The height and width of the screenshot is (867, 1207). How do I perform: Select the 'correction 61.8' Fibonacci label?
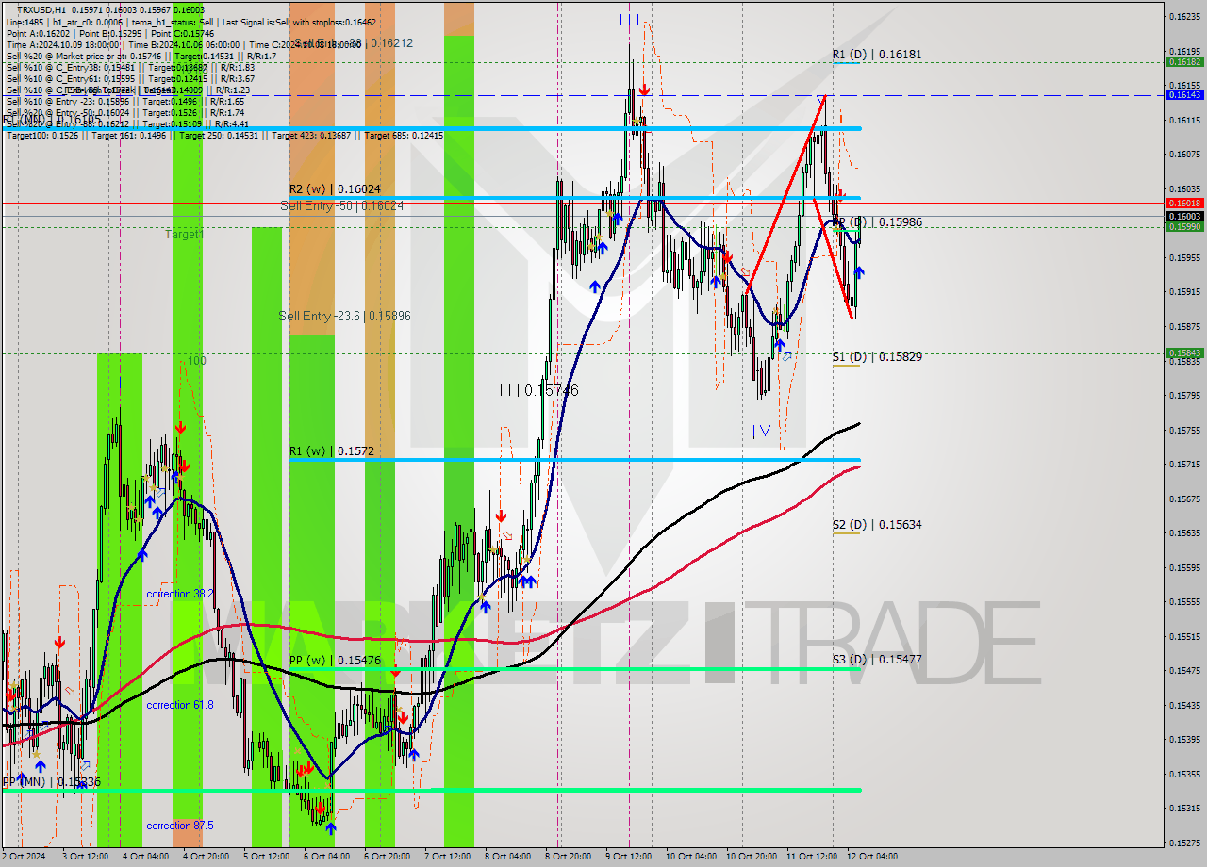(x=180, y=705)
